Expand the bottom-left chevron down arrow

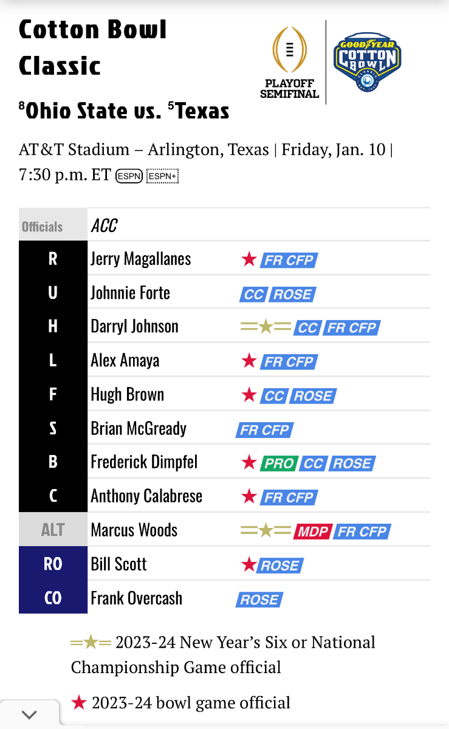tap(29, 714)
